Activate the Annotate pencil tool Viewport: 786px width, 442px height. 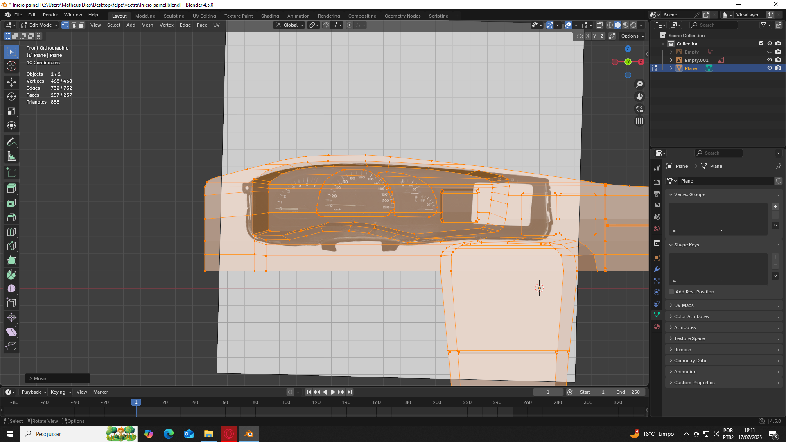[11, 142]
